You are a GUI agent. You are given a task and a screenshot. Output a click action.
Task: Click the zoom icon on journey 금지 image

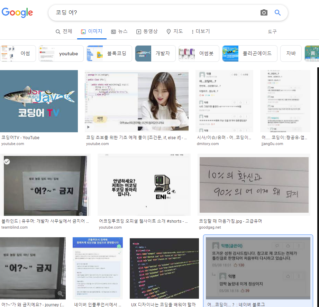click(x=60, y=294)
